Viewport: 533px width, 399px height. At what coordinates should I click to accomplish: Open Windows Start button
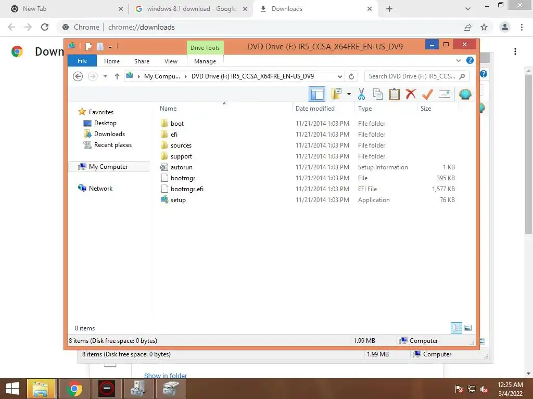click(12, 389)
